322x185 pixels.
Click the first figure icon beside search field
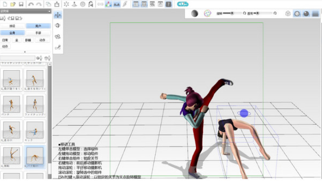[x=39, y=58]
